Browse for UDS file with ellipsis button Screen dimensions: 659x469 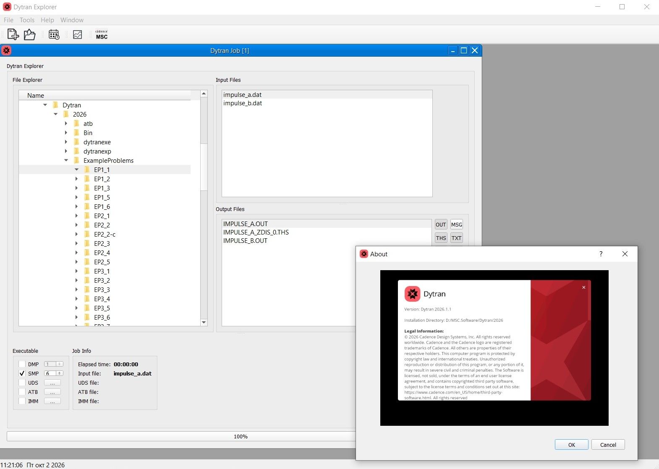coord(52,383)
